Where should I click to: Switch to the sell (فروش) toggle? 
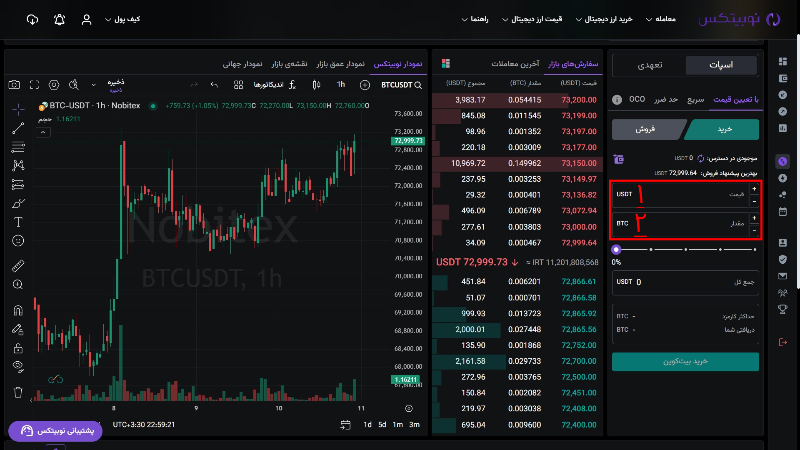click(x=645, y=130)
